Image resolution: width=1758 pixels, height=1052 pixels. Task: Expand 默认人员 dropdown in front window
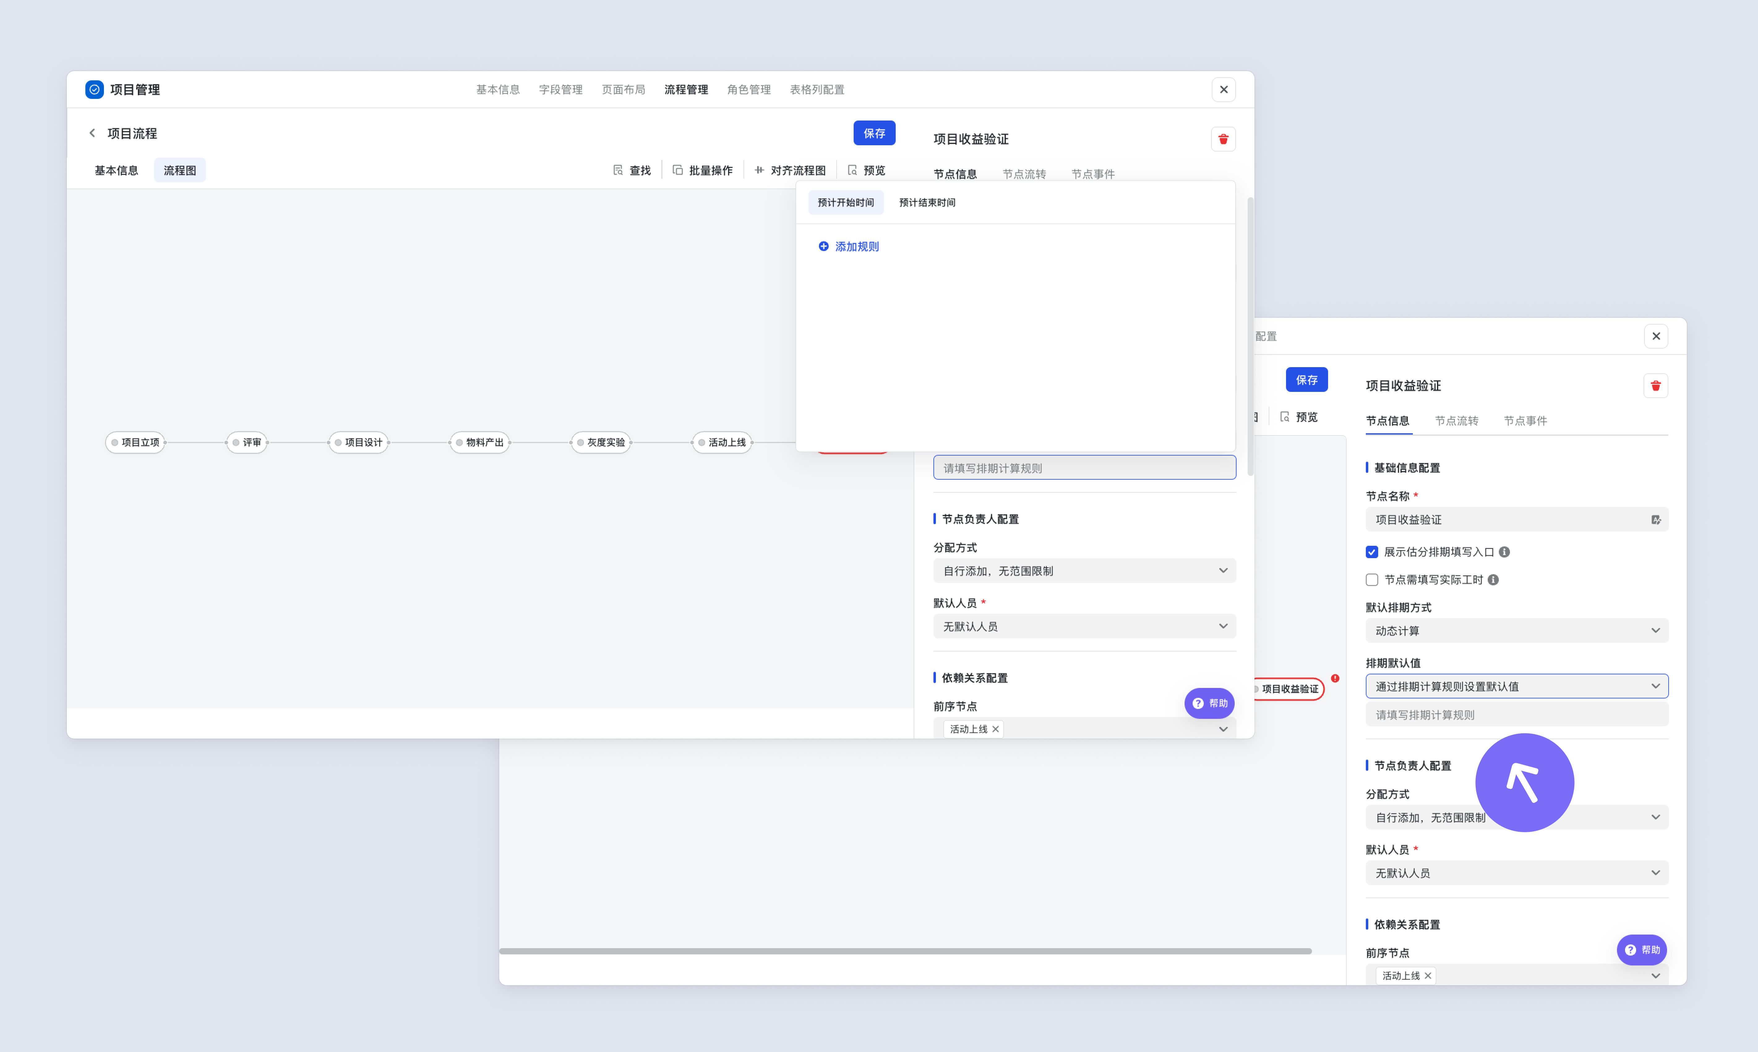[x=1084, y=626]
